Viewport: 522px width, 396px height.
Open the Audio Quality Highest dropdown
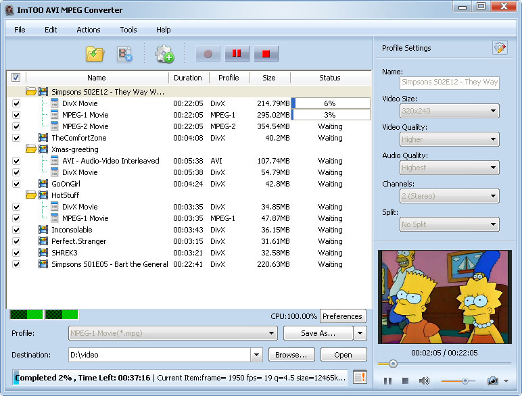[x=449, y=168]
